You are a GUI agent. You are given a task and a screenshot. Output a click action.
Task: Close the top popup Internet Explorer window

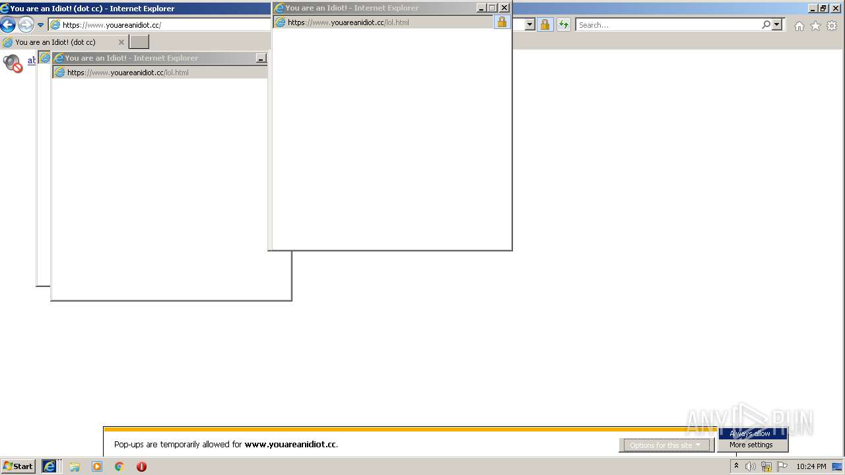(504, 8)
